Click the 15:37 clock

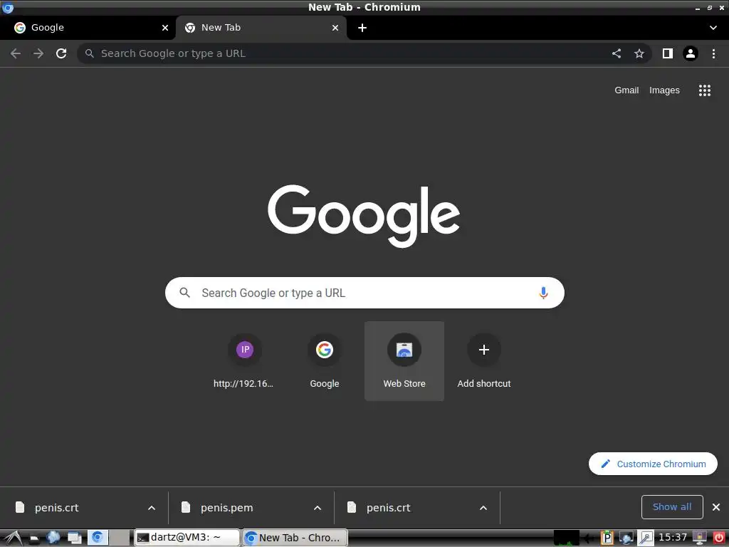[672, 538]
